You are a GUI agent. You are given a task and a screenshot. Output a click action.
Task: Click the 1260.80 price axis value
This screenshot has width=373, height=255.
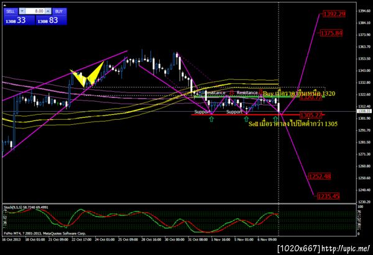[364, 166]
